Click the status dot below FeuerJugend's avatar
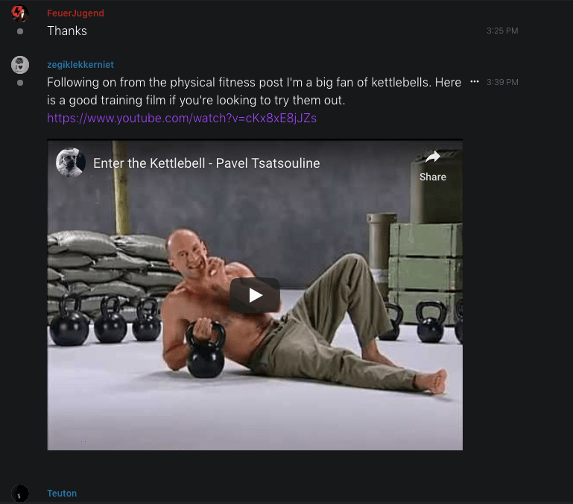The width and height of the screenshot is (573, 504). pyautogui.click(x=20, y=31)
